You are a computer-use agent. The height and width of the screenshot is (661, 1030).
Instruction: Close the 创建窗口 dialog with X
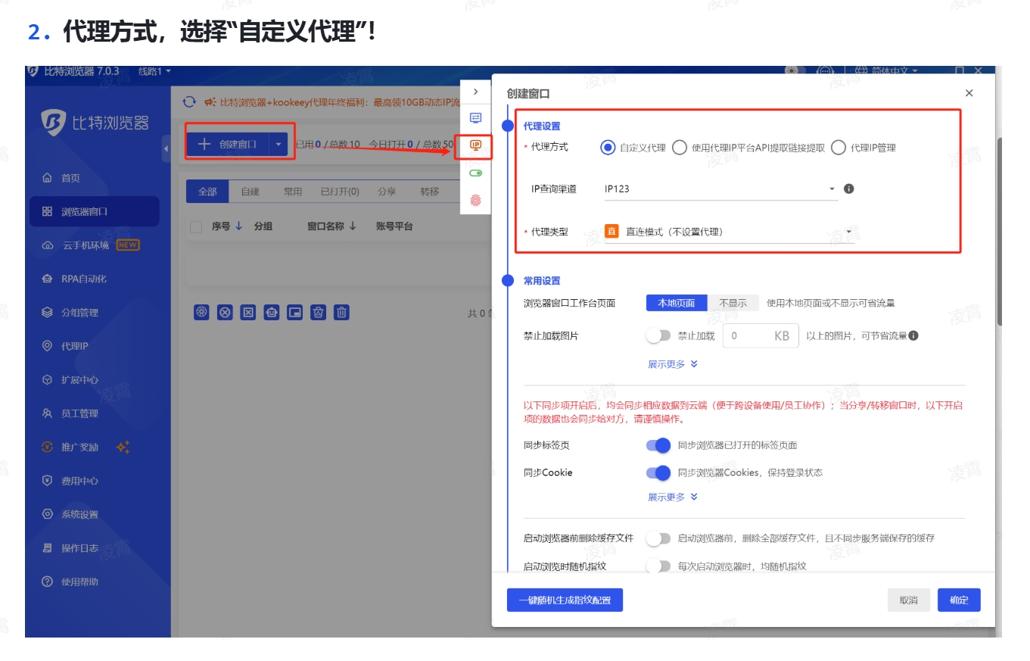coord(969,93)
